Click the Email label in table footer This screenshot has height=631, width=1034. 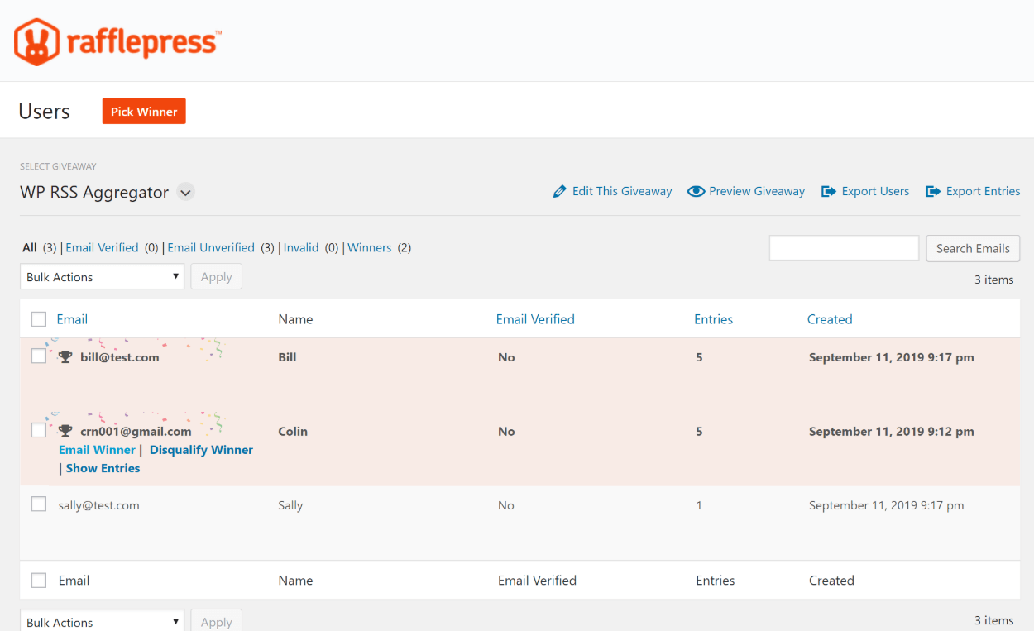click(74, 581)
